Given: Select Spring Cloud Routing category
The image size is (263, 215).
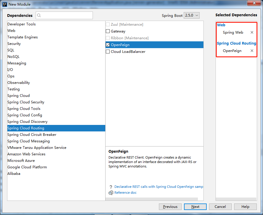Looking at the screenshot, I should [56, 128].
